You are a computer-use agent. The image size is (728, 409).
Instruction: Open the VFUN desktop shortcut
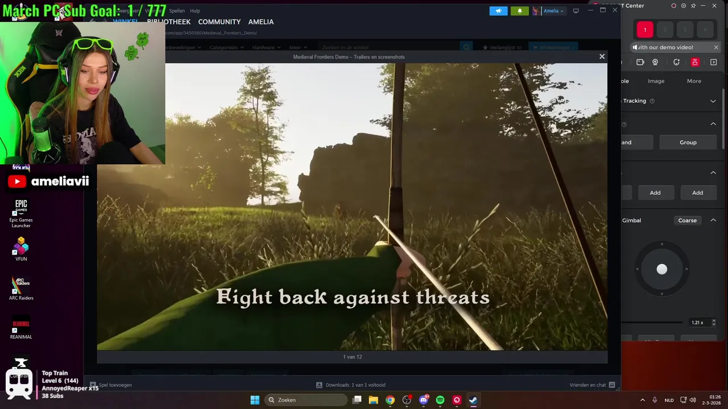click(x=21, y=249)
